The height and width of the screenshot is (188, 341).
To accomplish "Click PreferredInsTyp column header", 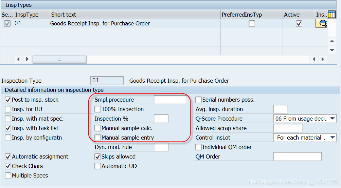I will (252, 15).
